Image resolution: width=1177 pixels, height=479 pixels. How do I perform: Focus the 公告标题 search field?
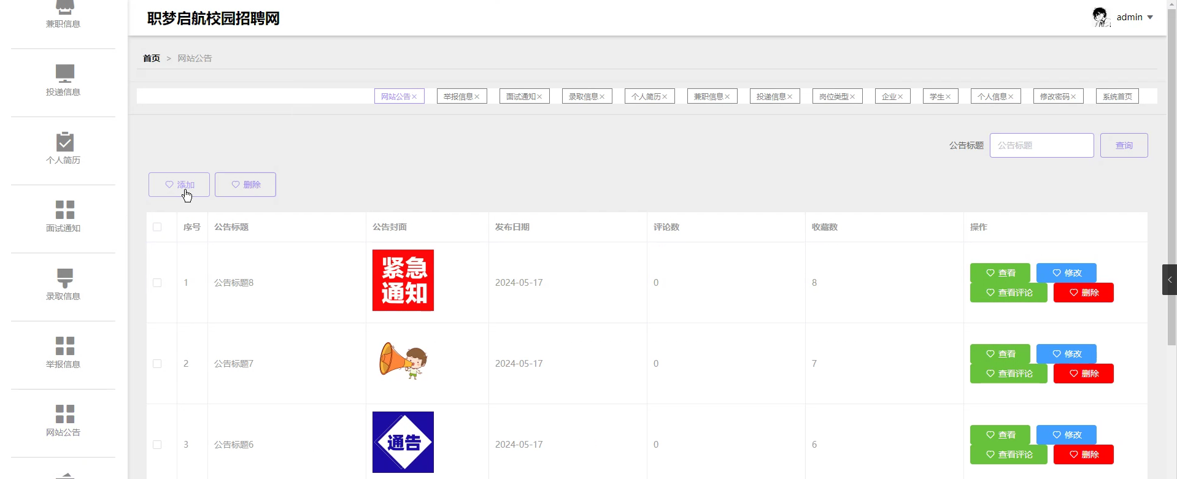[1041, 145]
